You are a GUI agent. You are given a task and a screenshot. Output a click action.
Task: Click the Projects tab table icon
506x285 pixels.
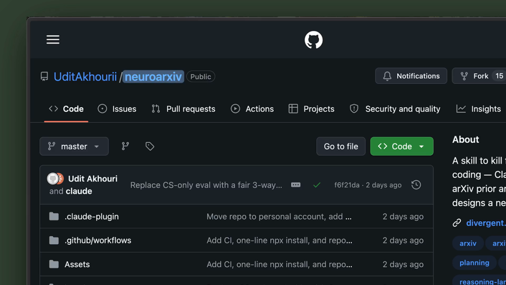pos(293,109)
